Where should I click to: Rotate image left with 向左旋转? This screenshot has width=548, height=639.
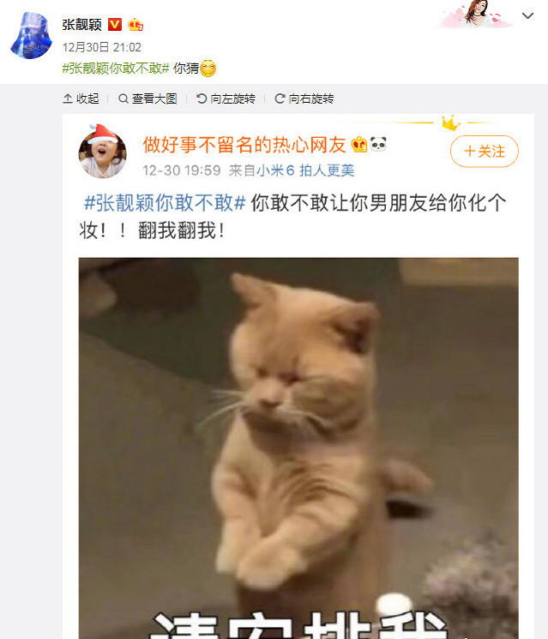[x=226, y=99]
